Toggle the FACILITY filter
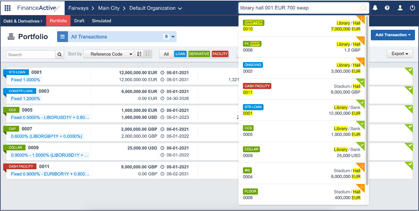The image size is (419, 211). [220, 54]
